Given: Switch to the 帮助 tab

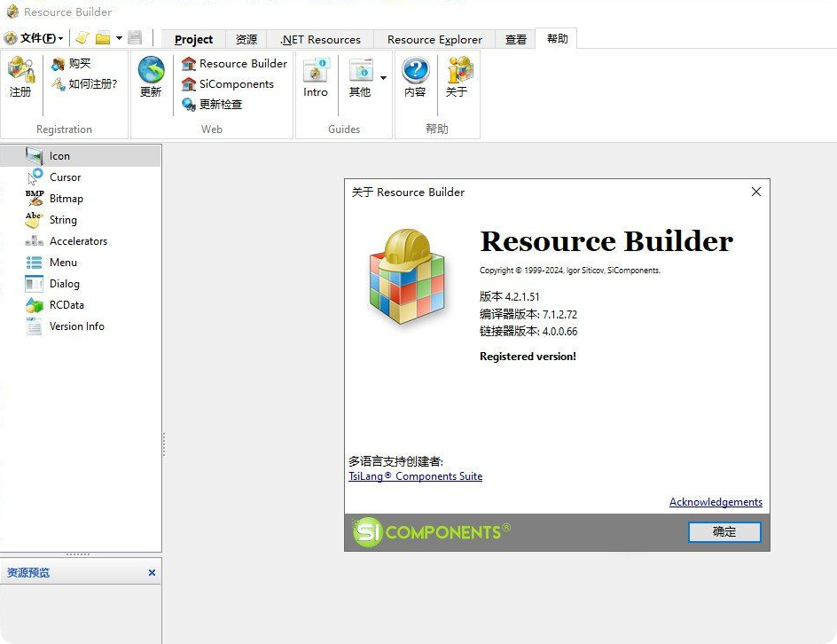Looking at the screenshot, I should coord(557,38).
